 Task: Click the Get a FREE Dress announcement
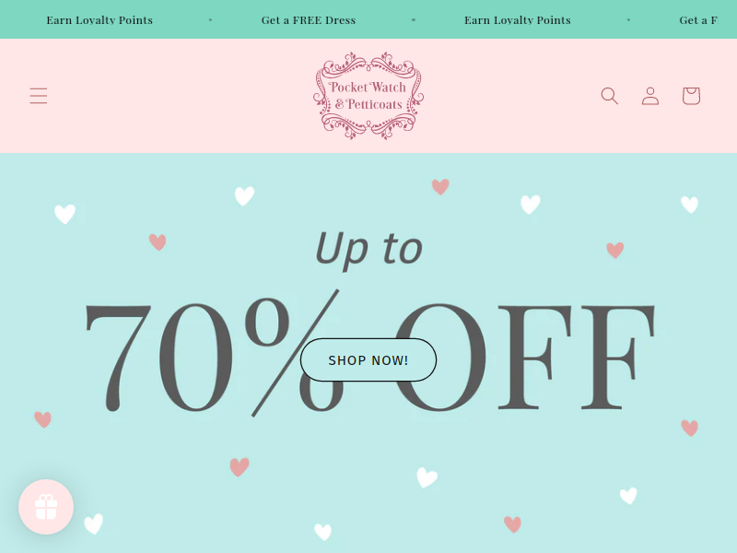pos(309,20)
